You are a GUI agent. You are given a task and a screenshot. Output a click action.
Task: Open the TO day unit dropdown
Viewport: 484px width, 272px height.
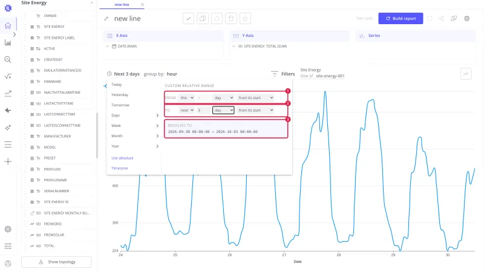pyautogui.click(x=223, y=110)
